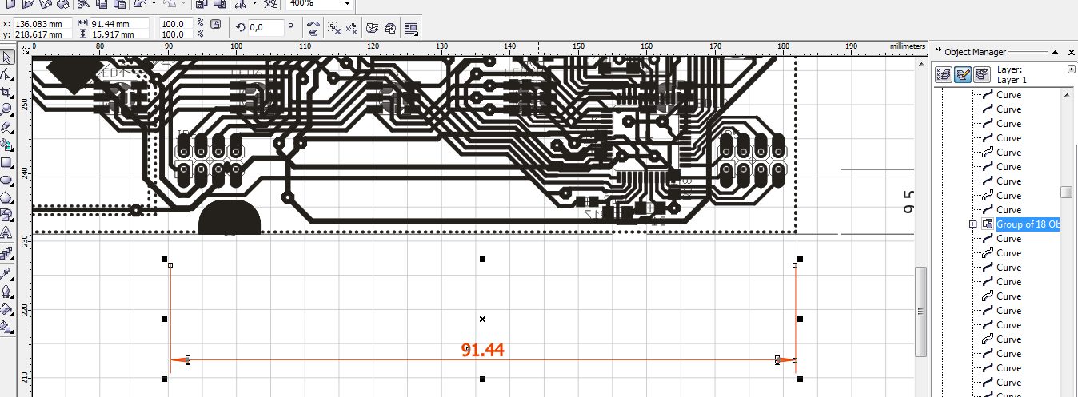Image resolution: width=1078 pixels, height=397 pixels.
Task: Click the object width 91.44 mm field
Action: click(118, 24)
